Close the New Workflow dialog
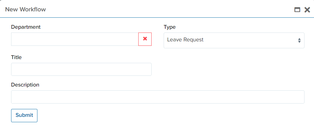Screen dimensions: 314x132 [307, 10]
